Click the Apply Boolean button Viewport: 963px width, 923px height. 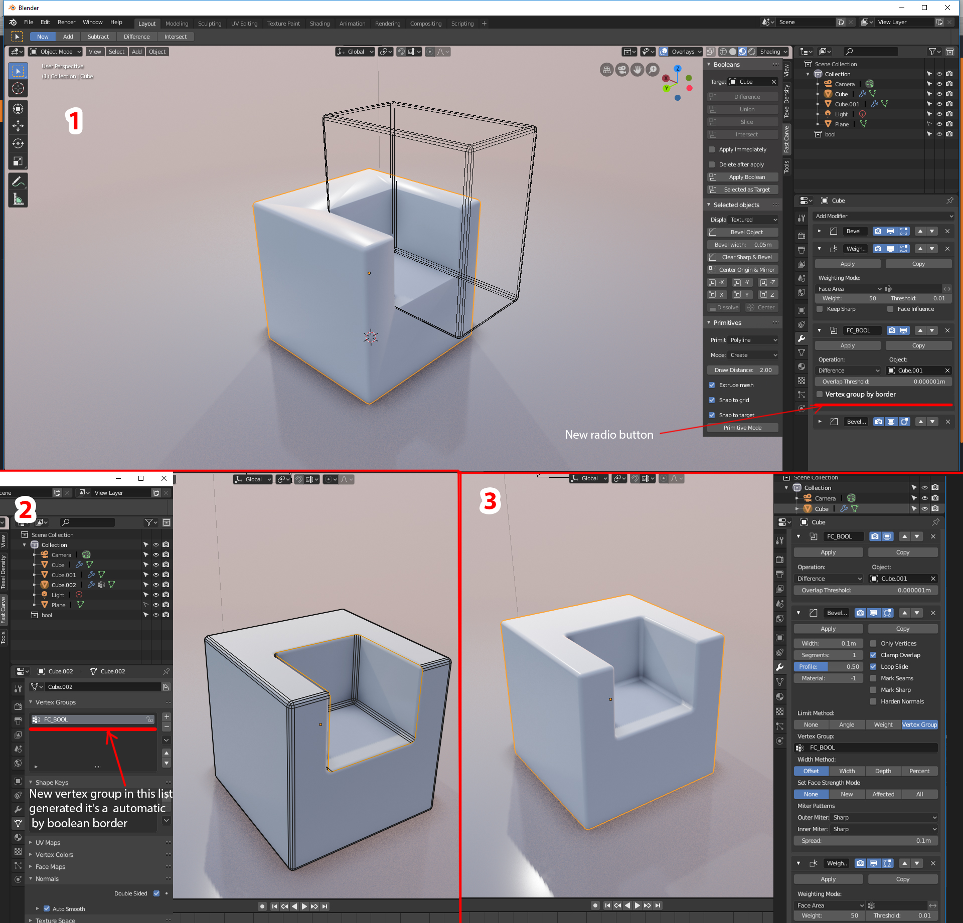tap(743, 177)
